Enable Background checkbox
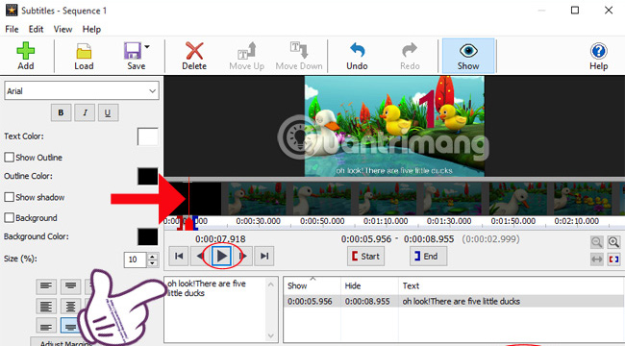The width and height of the screenshot is (625, 346). pyautogui.click(x=10, y=217)
